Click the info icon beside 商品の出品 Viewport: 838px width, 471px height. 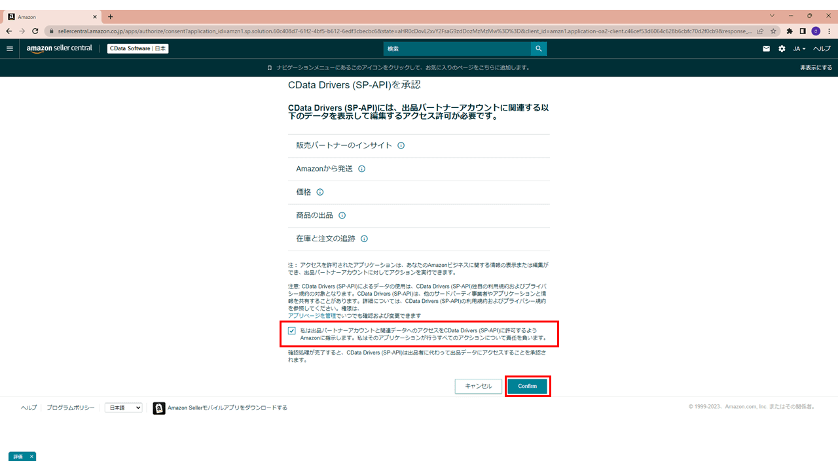342,215
